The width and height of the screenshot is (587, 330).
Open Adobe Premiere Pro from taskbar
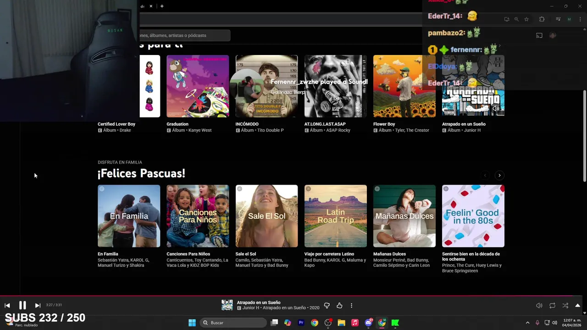(301, 323)
